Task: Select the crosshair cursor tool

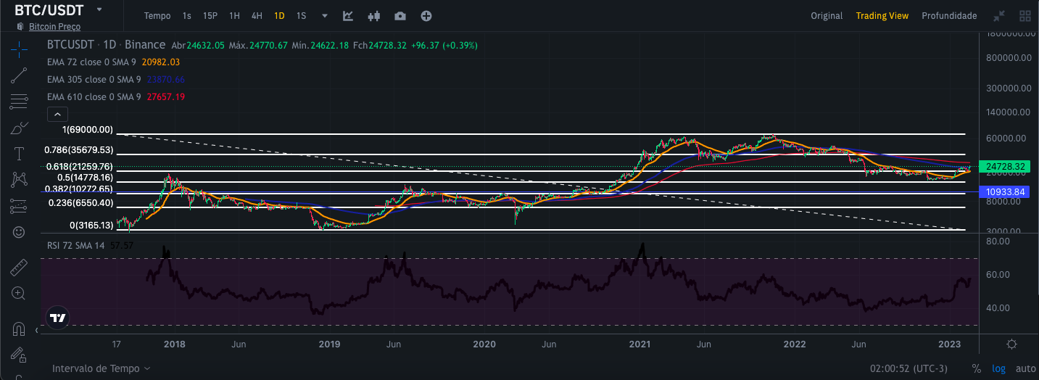Action: [19, 49]
